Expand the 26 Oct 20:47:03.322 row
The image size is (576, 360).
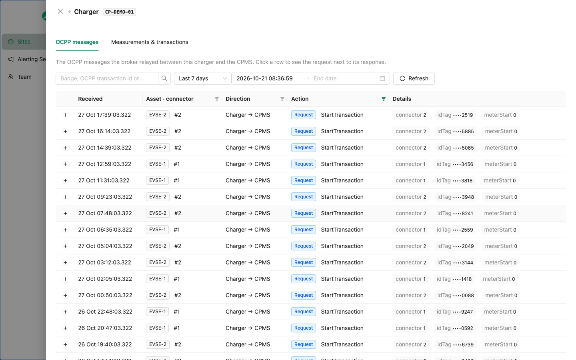click(x=65, y=328)
